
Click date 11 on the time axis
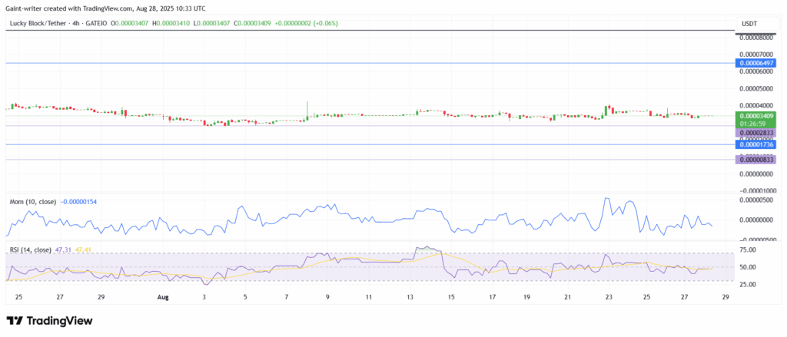pyautogui.click(x=368, y=297)
